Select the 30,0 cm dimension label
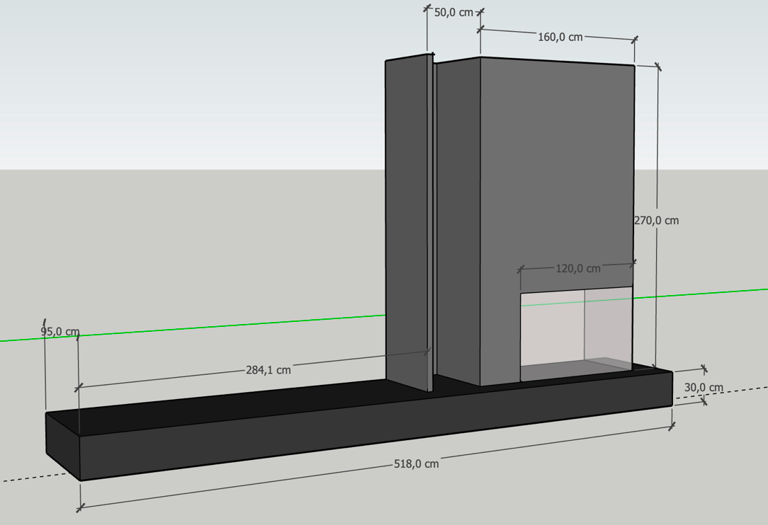The height and width of the screenshot is (525, 768). click(x=704, y=387)
